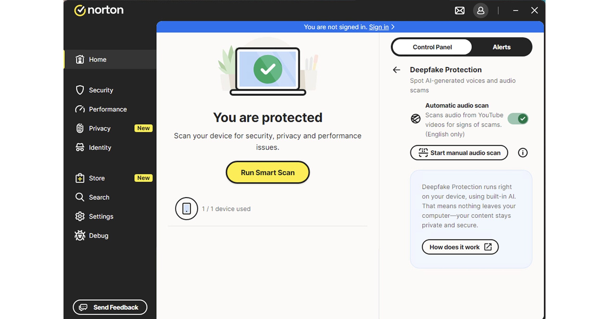Screen dimensions: 609x319
Task: Click the Search magnifier icon
Action: pyautogui.click(x=80, y=197)
